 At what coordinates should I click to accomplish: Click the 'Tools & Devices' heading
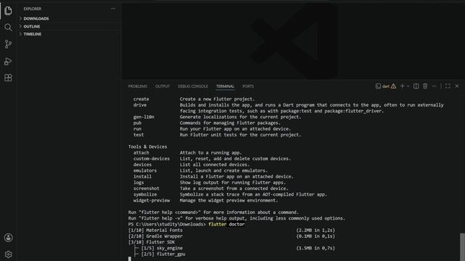[x=147, y=146]
